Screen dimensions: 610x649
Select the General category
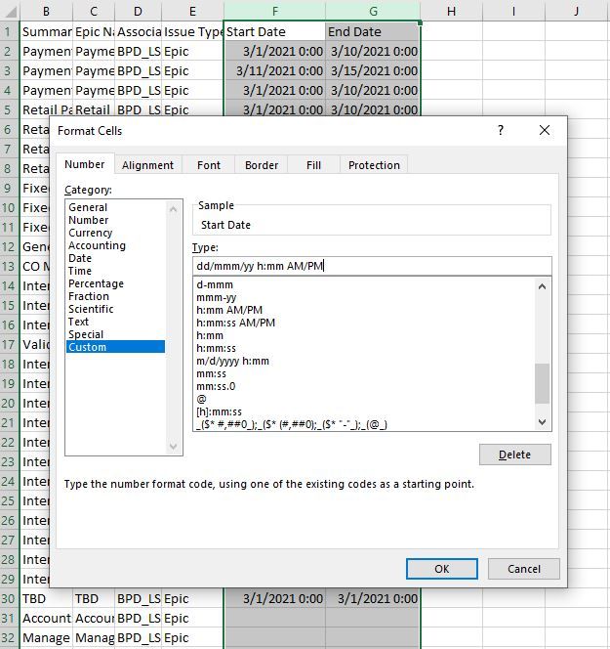click(x=116, y=207)
